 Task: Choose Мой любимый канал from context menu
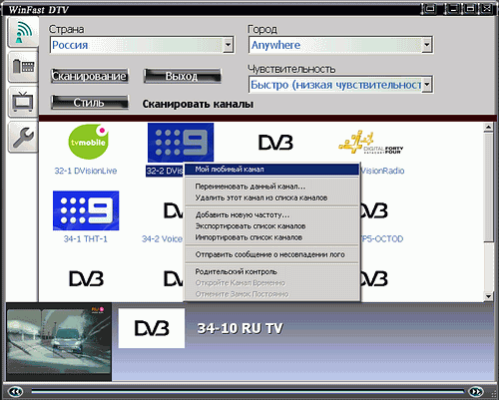271,170
